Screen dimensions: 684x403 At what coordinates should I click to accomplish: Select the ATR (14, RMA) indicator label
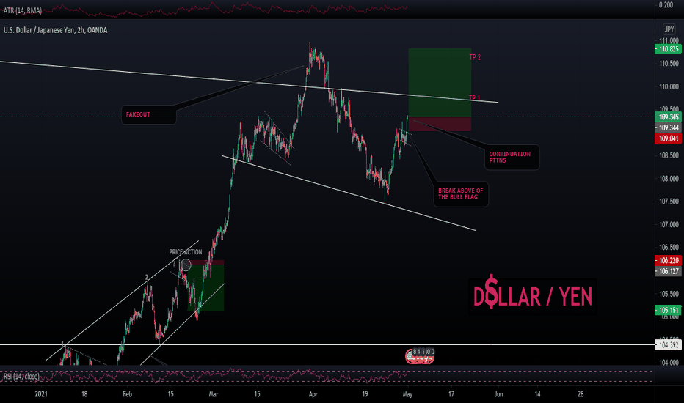23,10
